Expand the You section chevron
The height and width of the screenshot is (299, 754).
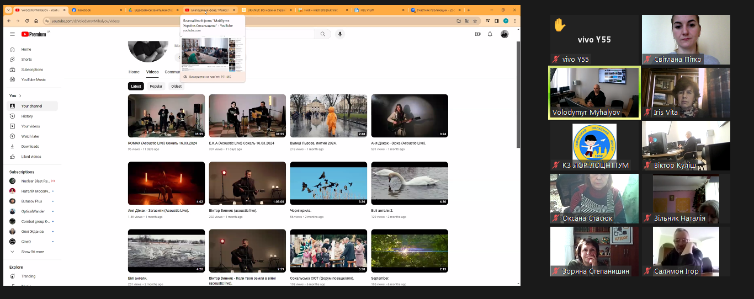tap(20, 96)
